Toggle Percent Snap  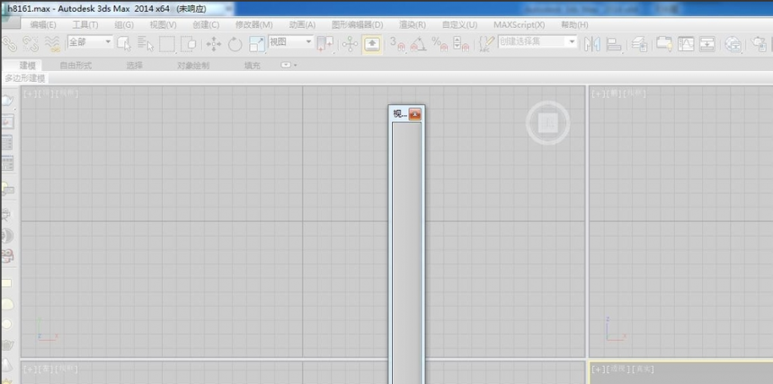pos(440,44)
